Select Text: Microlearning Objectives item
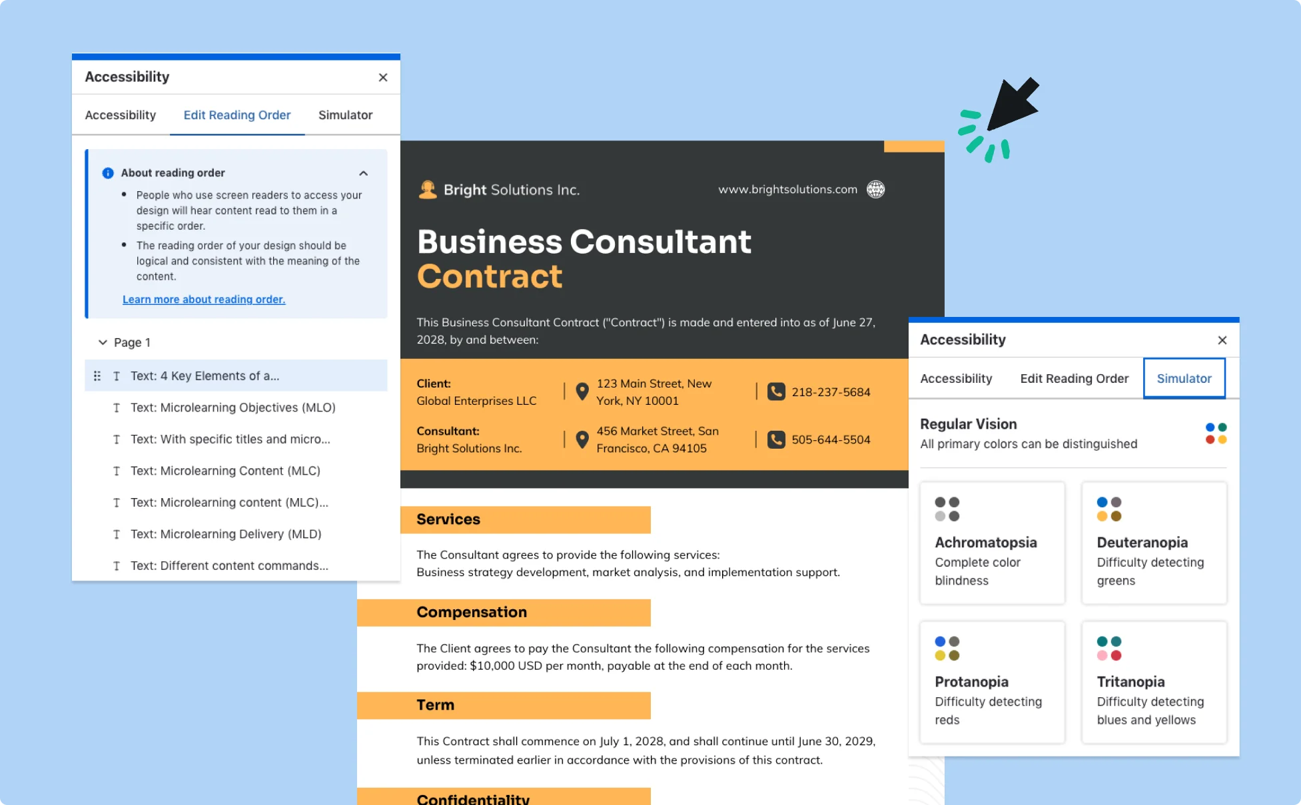The height and width of the screenshot is (805, 1301). tap(234, 407)
